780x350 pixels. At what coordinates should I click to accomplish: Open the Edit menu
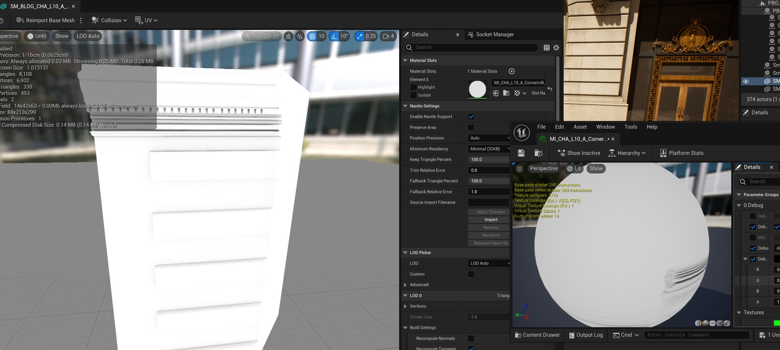point(560,127)
